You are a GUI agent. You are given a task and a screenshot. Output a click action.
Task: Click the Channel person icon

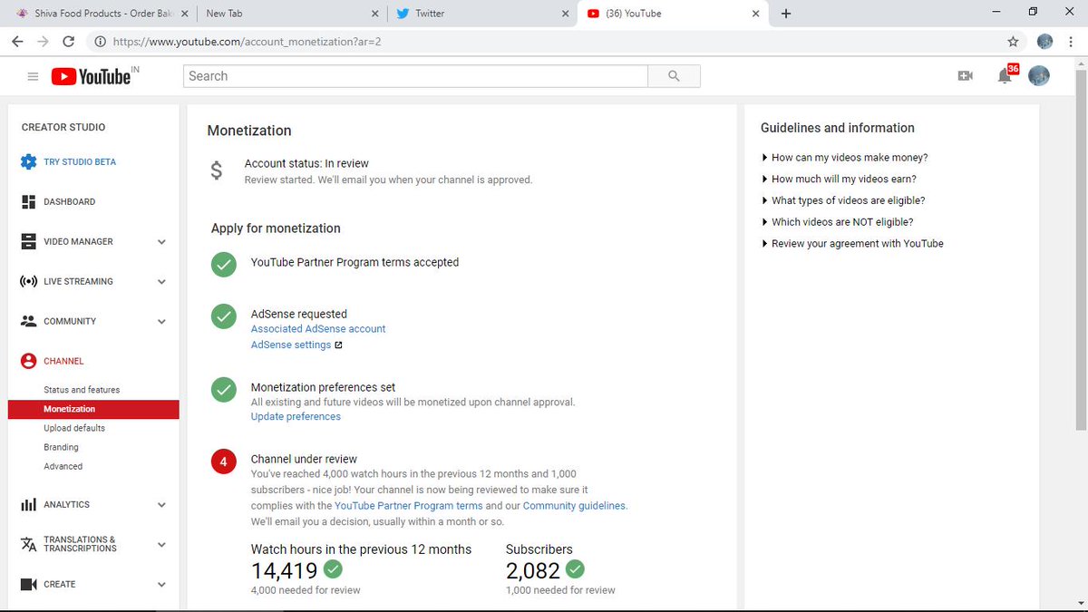[28, 361]
